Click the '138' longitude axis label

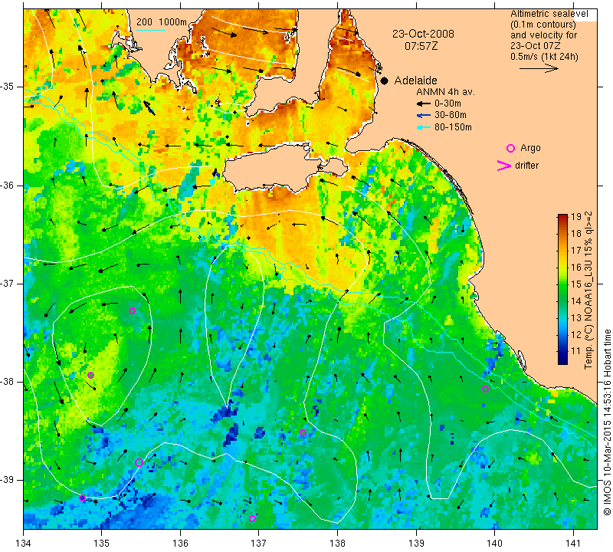point(337,544)
